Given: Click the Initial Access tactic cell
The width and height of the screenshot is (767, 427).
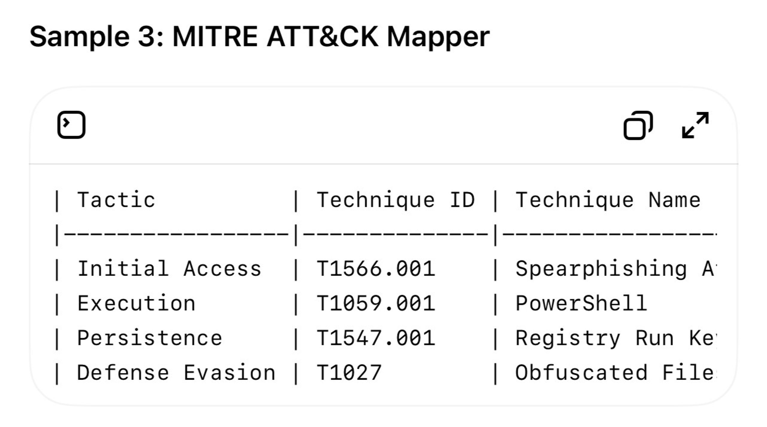Looking at the screenshot, I should [169, 269].
